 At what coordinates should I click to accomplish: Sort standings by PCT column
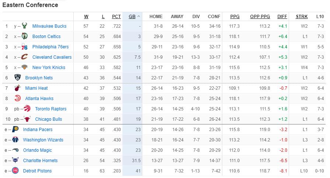(117, 17)
